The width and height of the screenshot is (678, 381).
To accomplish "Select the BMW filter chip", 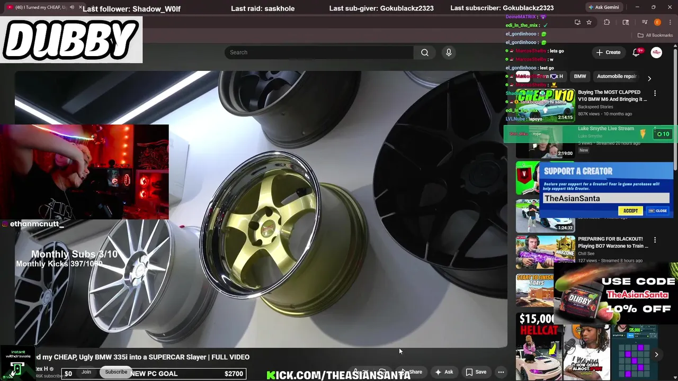I will (x=580, y=76).
